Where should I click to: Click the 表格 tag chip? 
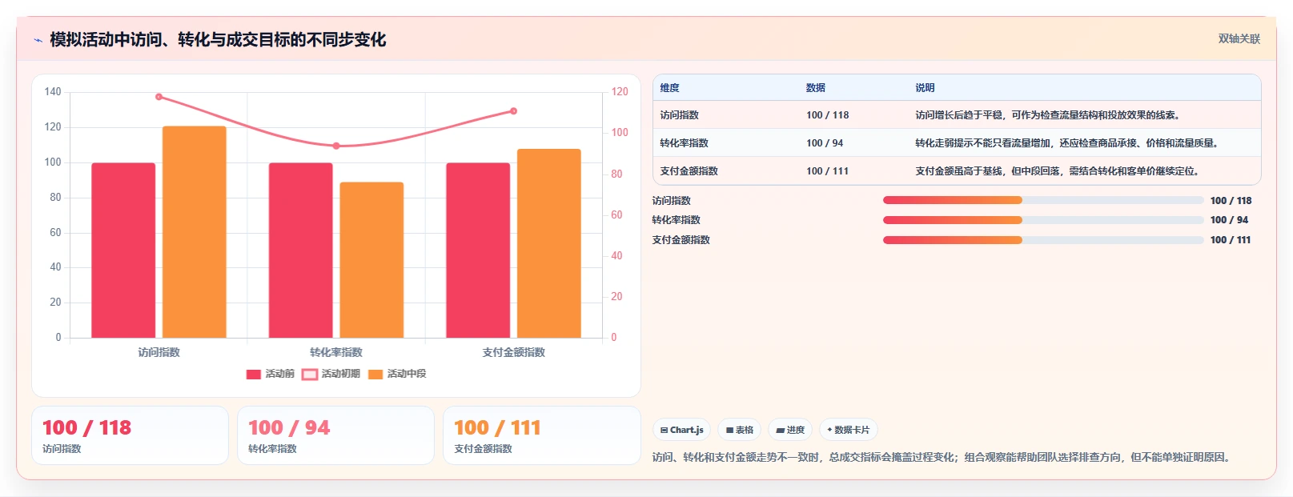(x=739, y=430)
